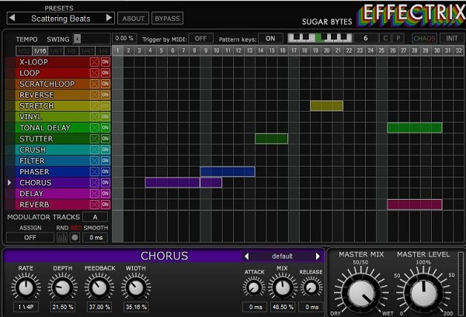The image size is (466, 317).
Task: Click the X icon on the VINYL track
Action: [x=95, y=117]
